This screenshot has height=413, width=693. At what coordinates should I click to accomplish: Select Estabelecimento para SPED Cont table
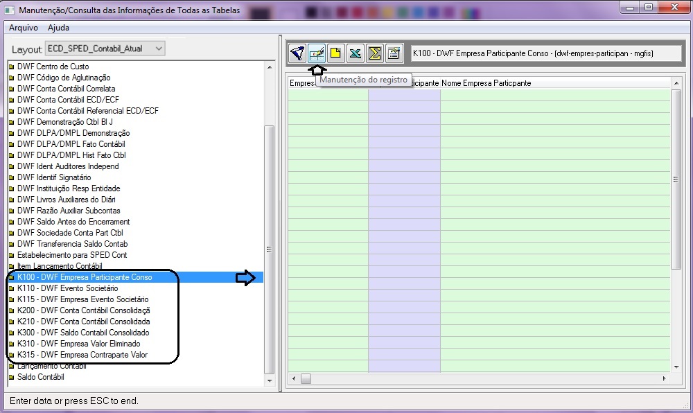tap(72, 255)
